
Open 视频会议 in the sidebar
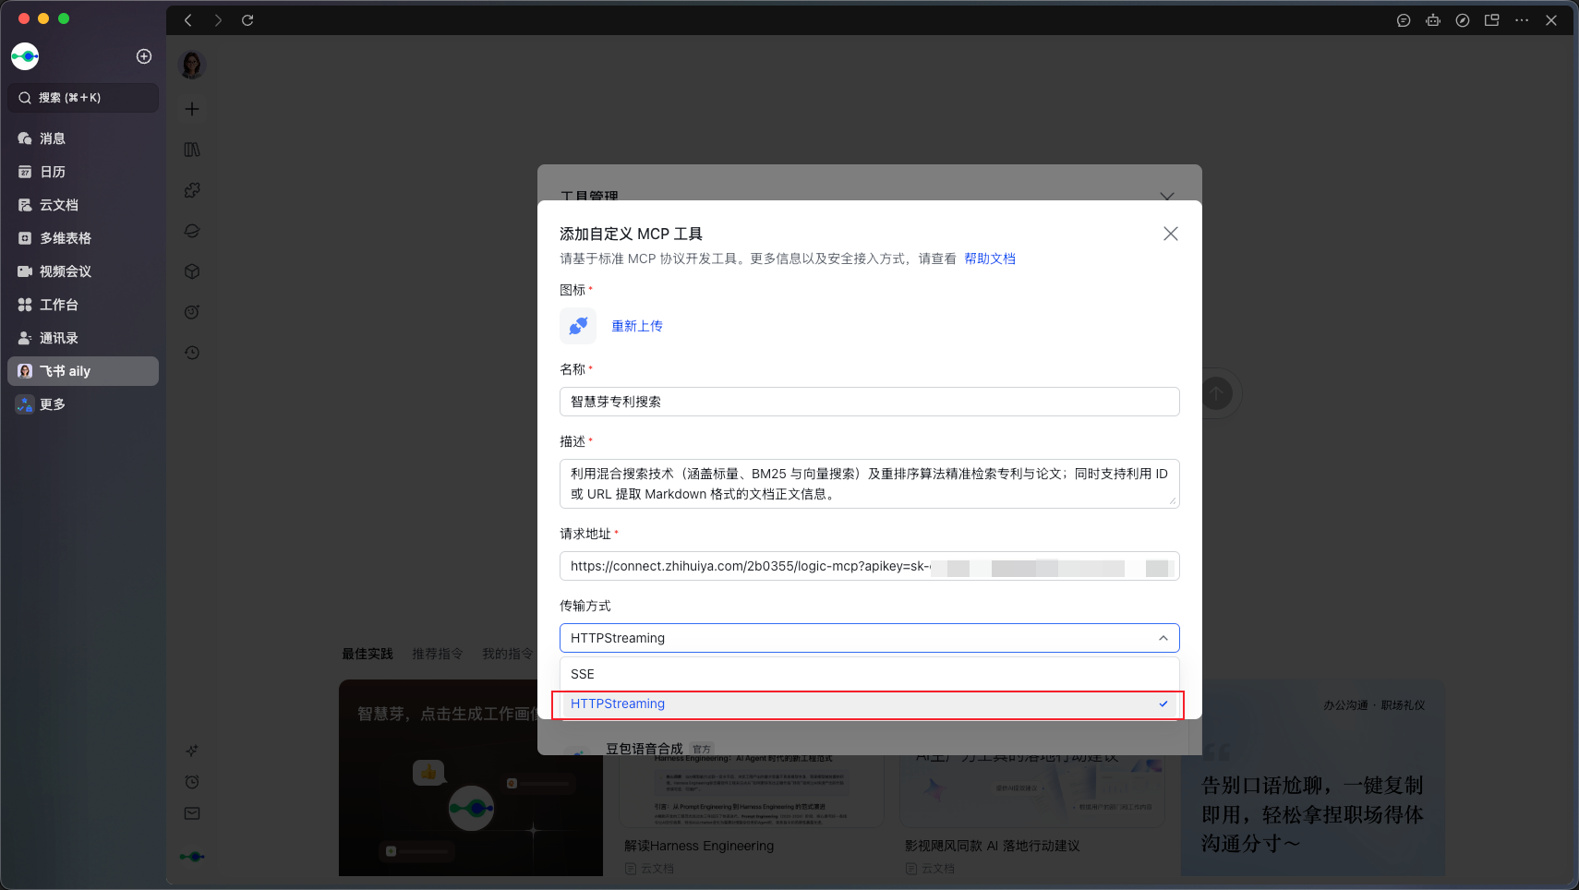pyautogui.click(x=83, y=271)
